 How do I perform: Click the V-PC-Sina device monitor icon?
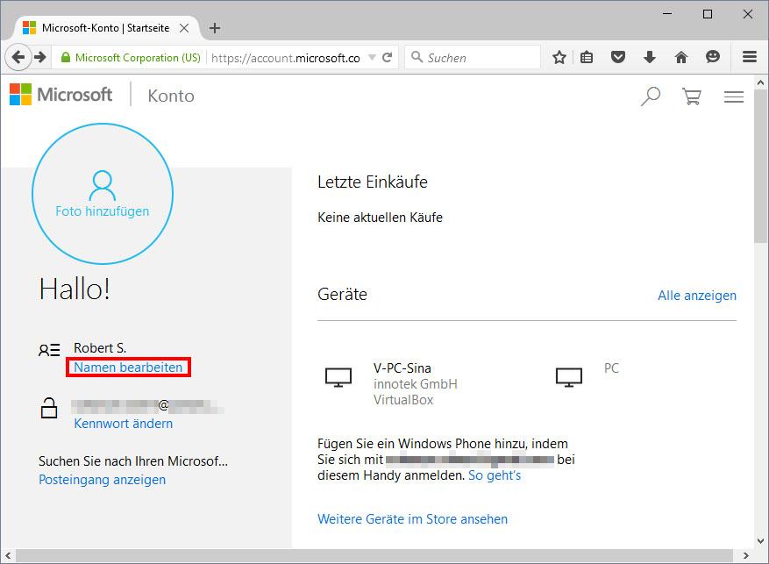click(338, 378)
